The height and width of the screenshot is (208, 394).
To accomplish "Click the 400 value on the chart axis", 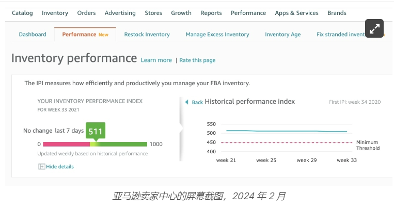I will tap(211, 152).
